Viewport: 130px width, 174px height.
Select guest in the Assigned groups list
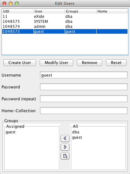pyautogui.click(x=11, y=132)
